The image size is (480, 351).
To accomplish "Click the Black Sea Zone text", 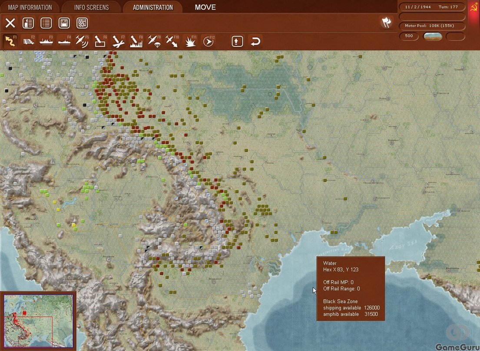I will (341, 301).
